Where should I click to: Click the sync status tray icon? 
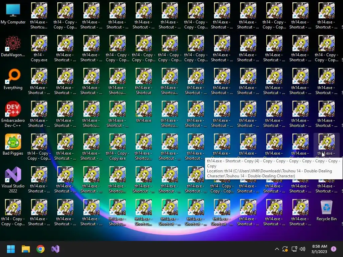coord(285,249)
